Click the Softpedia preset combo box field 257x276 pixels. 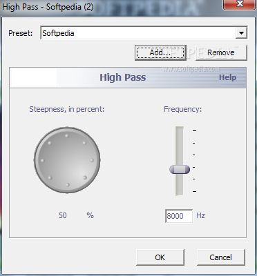[x=144, y=32]
